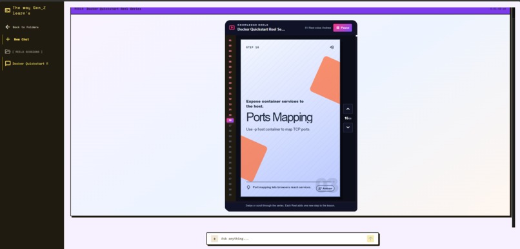Image resolution: width=520 pixels, height=249 pixels.
Task: Select highlighted step 16 marker
Action: (230, 120)
